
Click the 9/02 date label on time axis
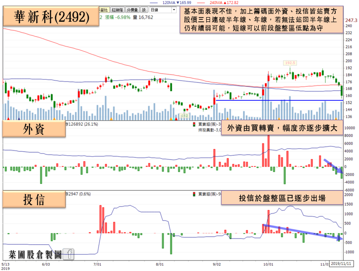coord(217,264)
